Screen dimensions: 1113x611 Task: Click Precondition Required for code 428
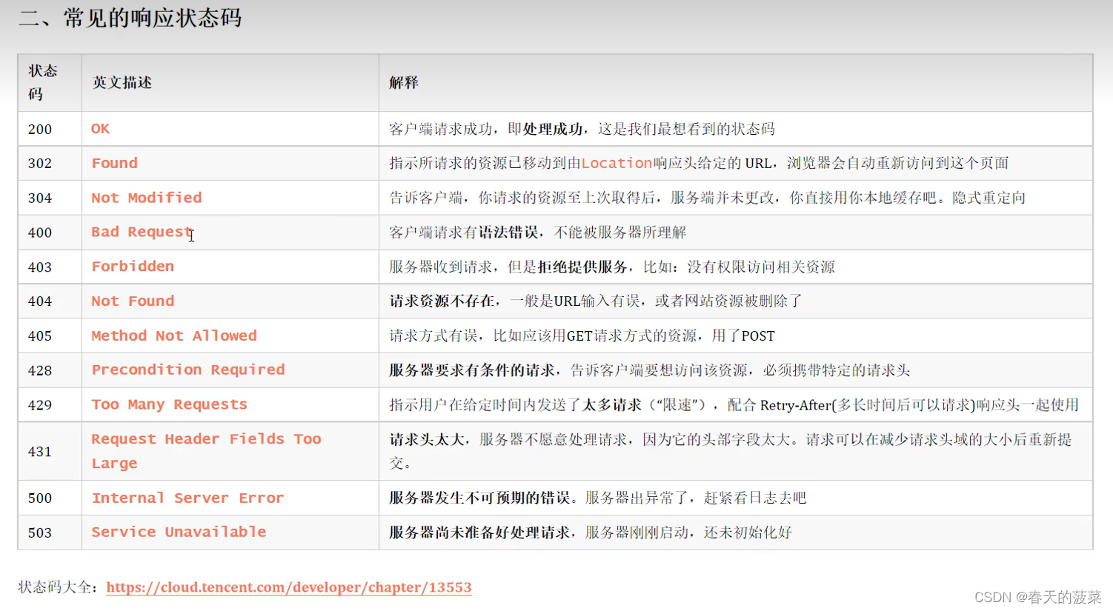(x=187, y=370)
